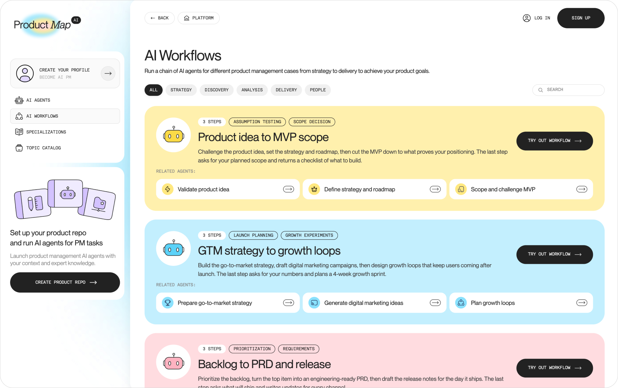Click the lightning icon next to Validate product idea
The width and height of the screenshot is (618, 388).
click(168, 189)
